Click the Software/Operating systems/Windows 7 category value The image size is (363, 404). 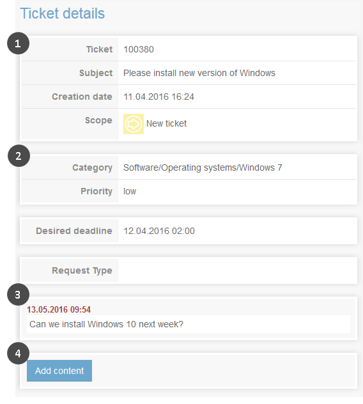coord(203,167)
